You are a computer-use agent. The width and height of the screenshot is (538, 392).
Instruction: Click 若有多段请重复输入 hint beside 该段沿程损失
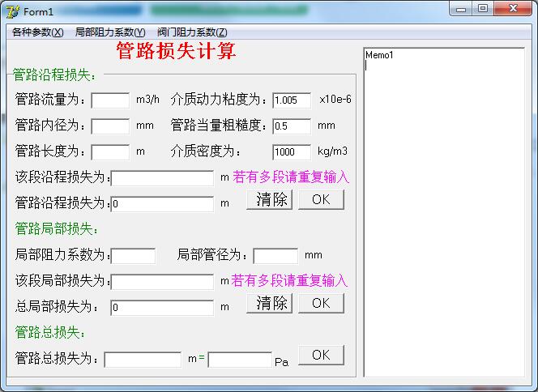(291, 177)
